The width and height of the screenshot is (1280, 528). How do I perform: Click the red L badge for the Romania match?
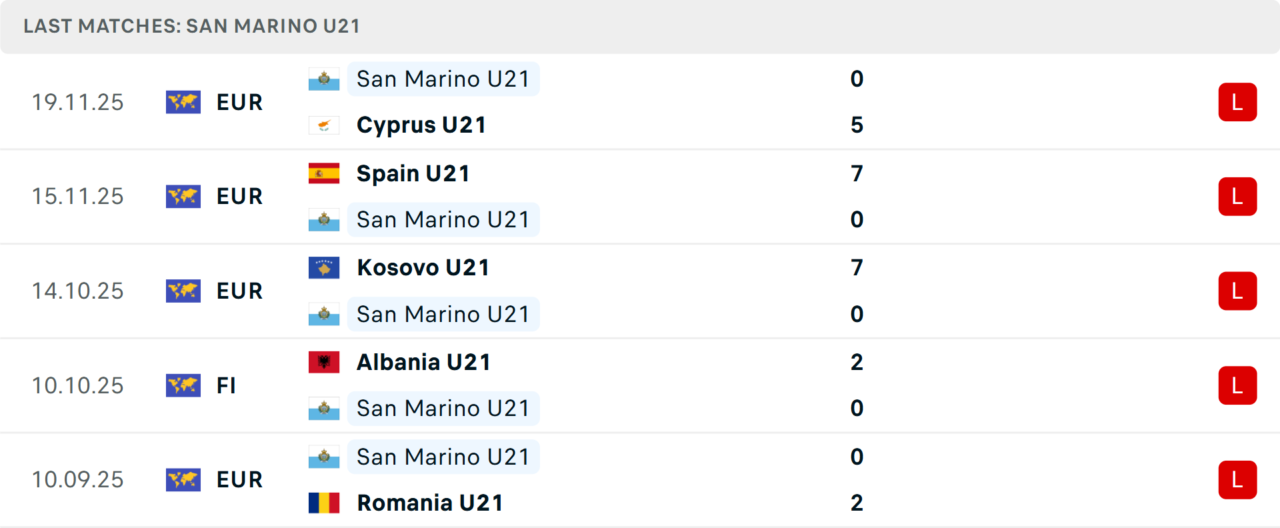(x=1238, y=479)
